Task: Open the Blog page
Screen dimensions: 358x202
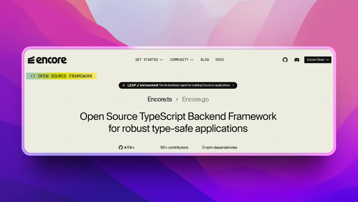Action: pyautogui.click(x=205, y=60)
